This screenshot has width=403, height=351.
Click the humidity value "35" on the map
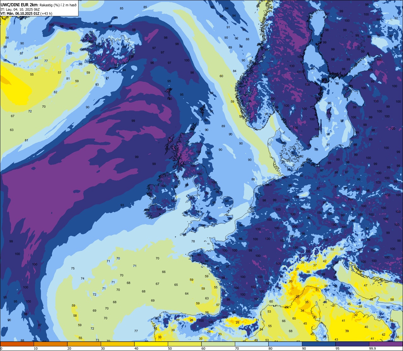point(307,302)
